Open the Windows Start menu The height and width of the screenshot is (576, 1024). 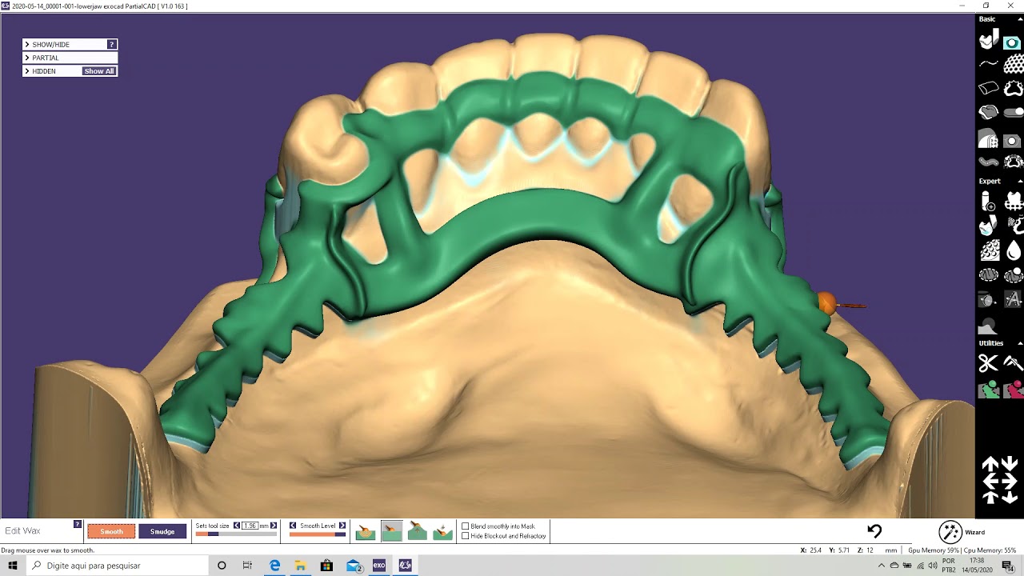click(13, 566)
